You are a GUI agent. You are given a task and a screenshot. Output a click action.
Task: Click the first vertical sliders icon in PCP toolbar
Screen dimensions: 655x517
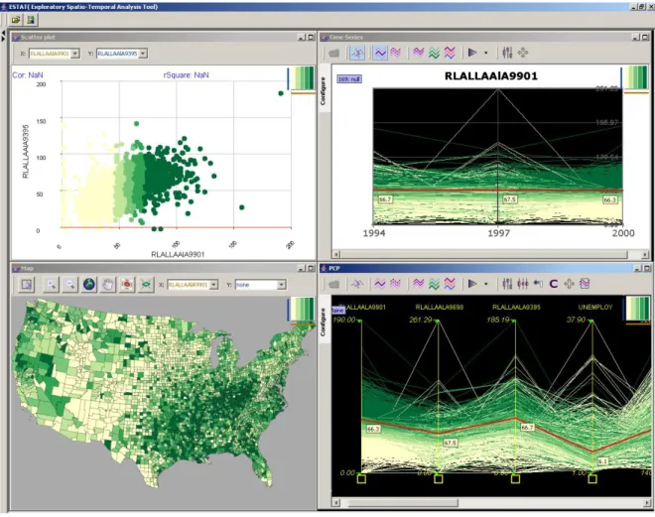tap(507, 284)
